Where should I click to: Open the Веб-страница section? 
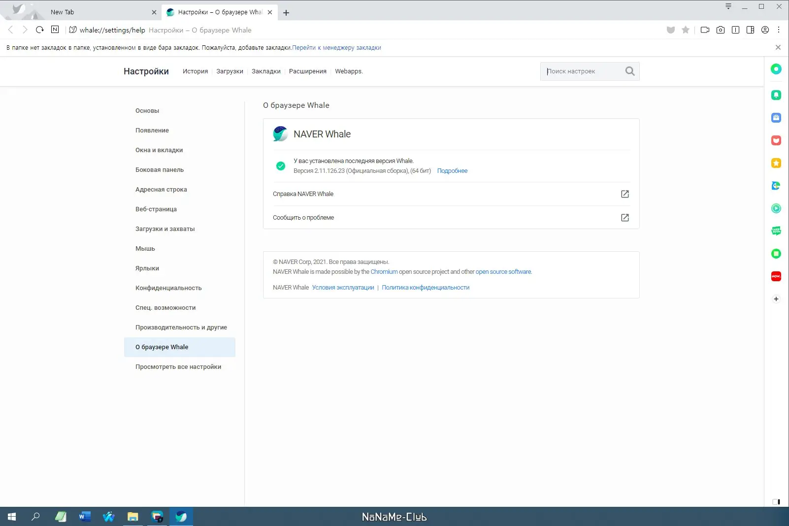[180, 209]
